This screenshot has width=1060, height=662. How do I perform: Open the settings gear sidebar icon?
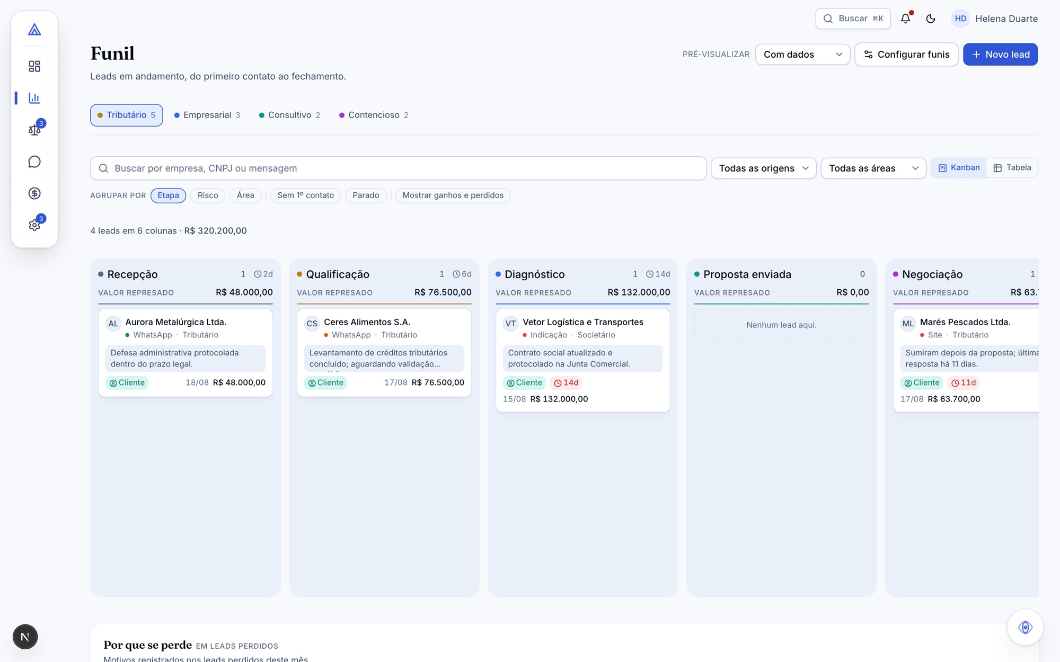34,225
